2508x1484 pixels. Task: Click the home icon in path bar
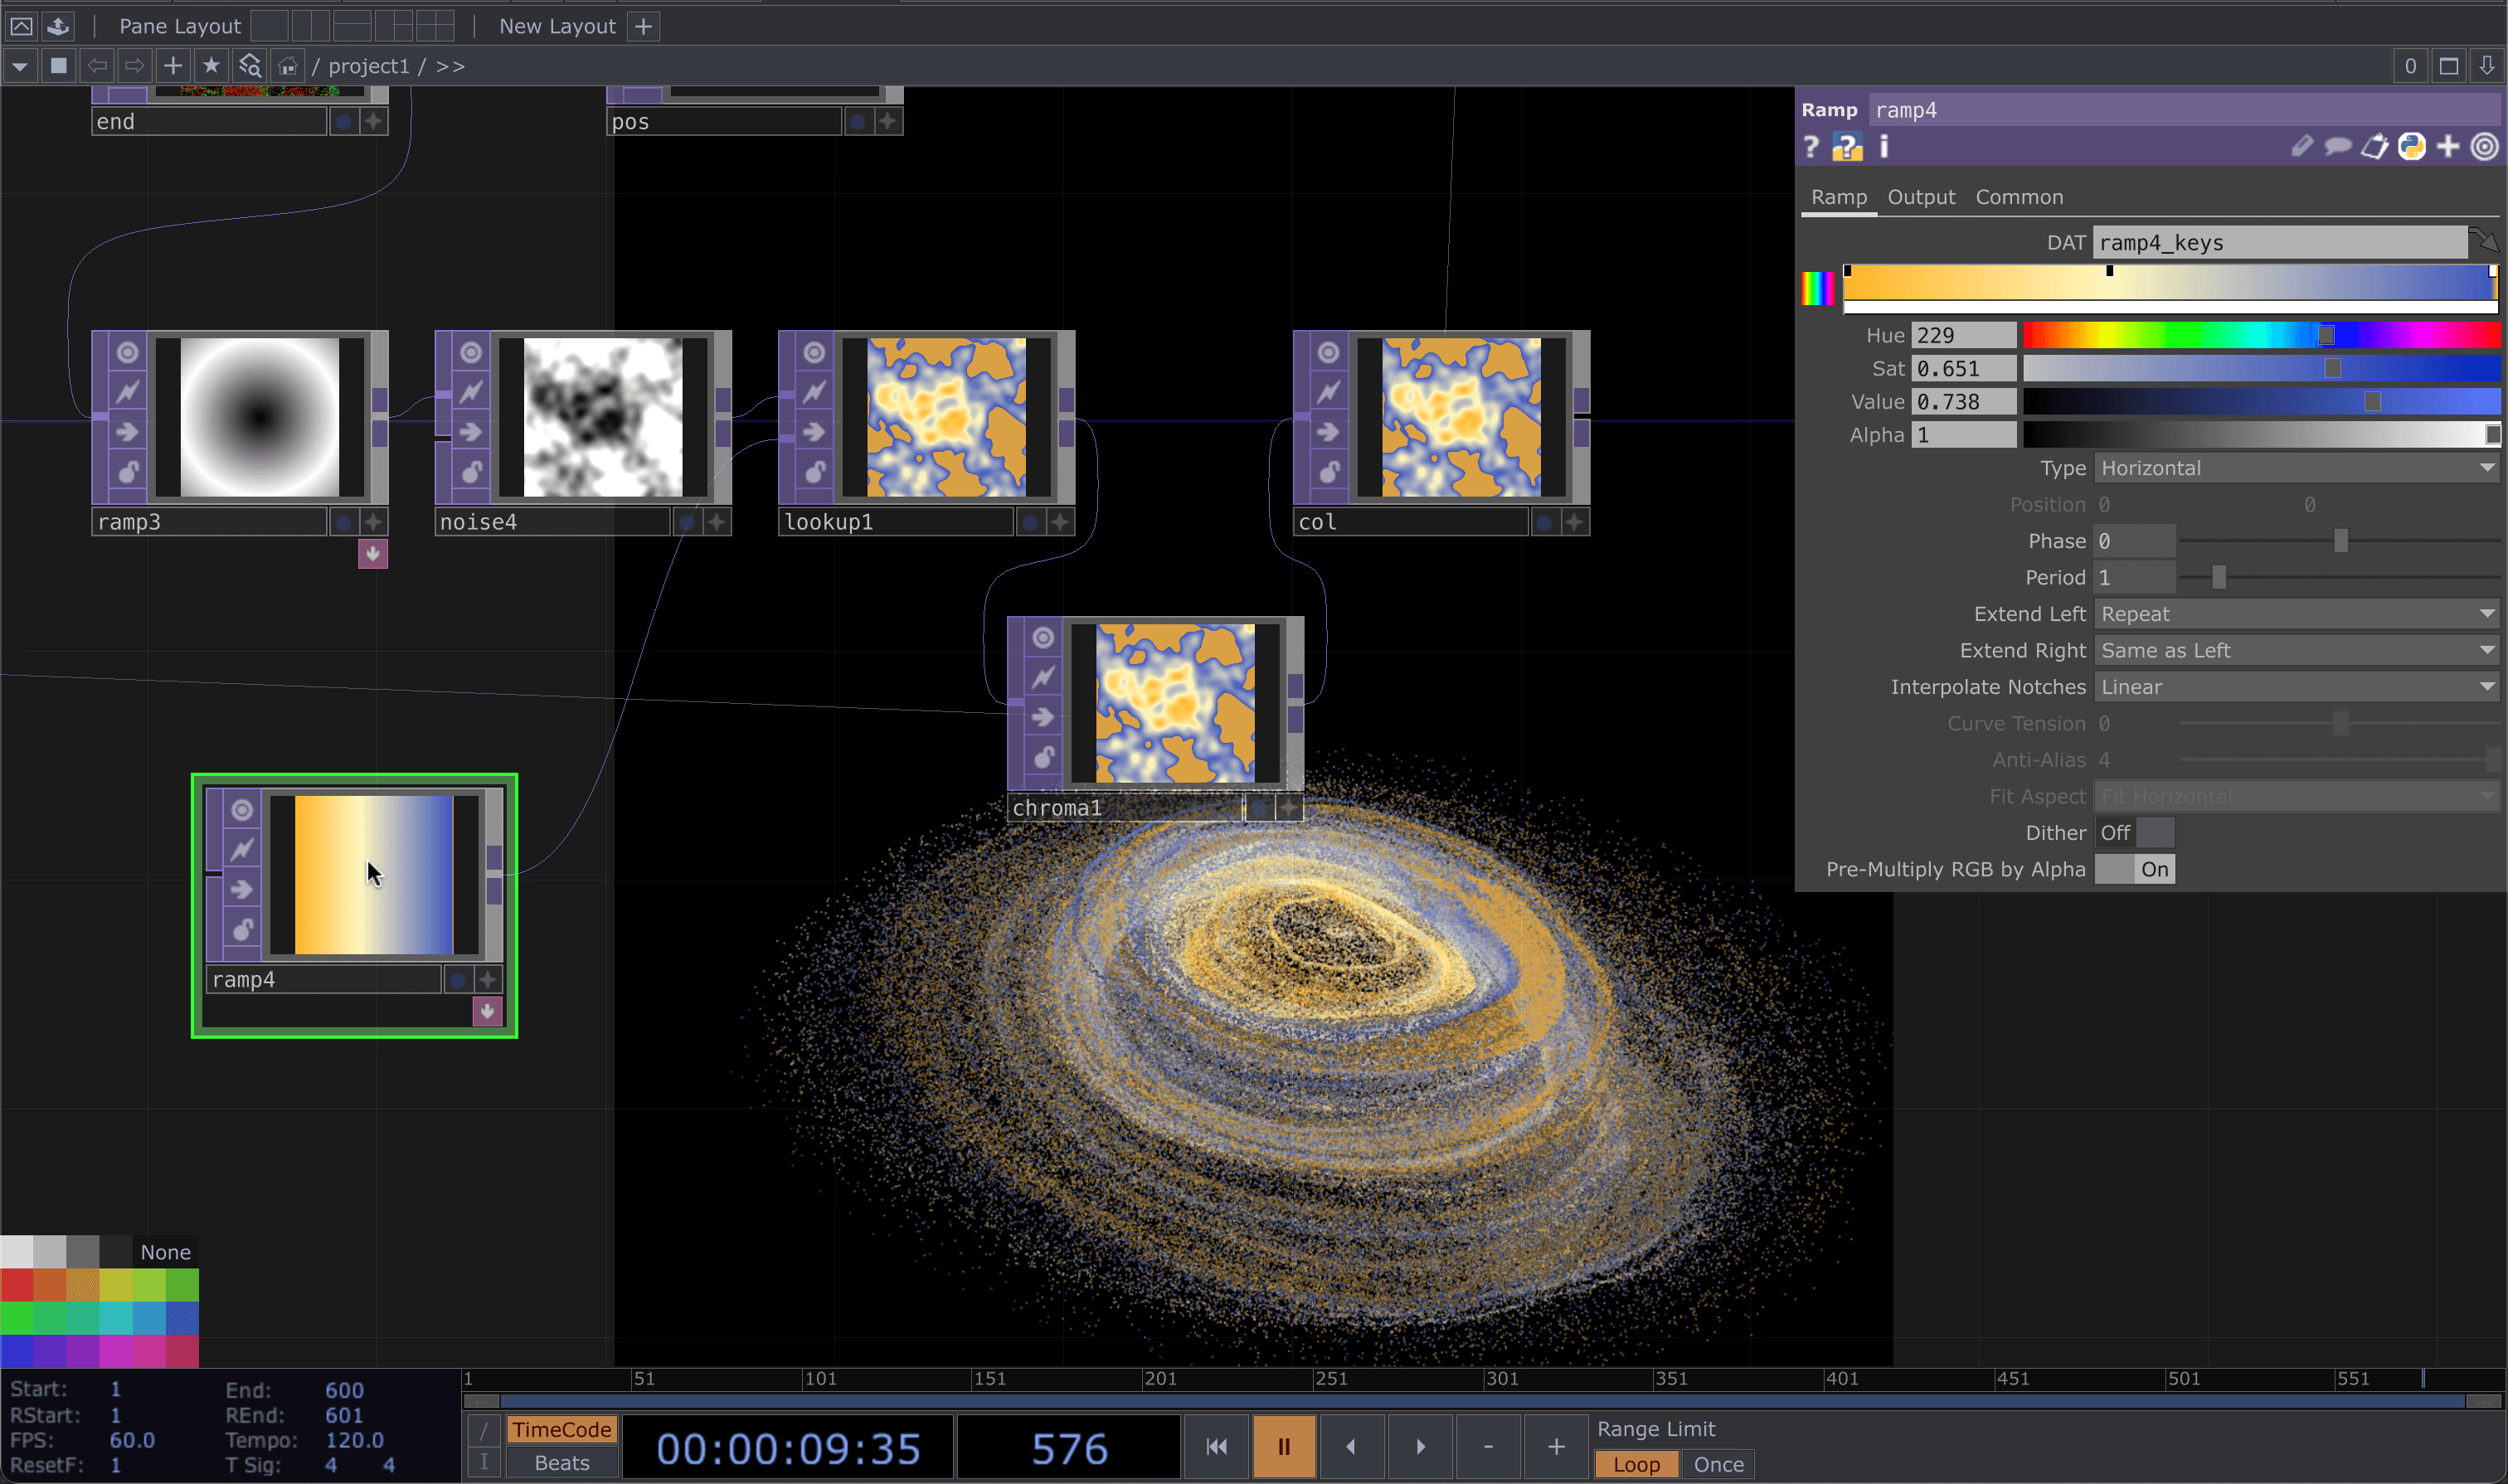pyautogui.click(x=288, y=66)
